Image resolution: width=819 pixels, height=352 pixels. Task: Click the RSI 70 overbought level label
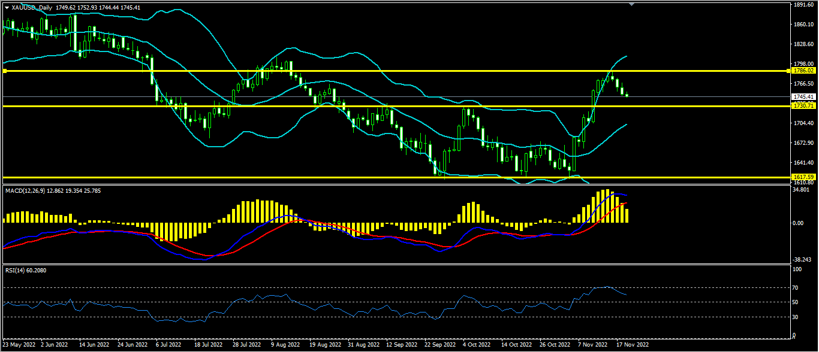tap(797, 288)
